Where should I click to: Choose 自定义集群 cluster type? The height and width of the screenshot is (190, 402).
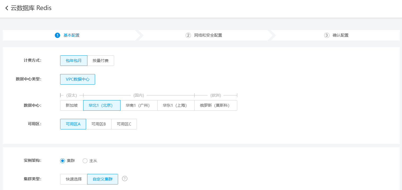click(x=102, y=179)
